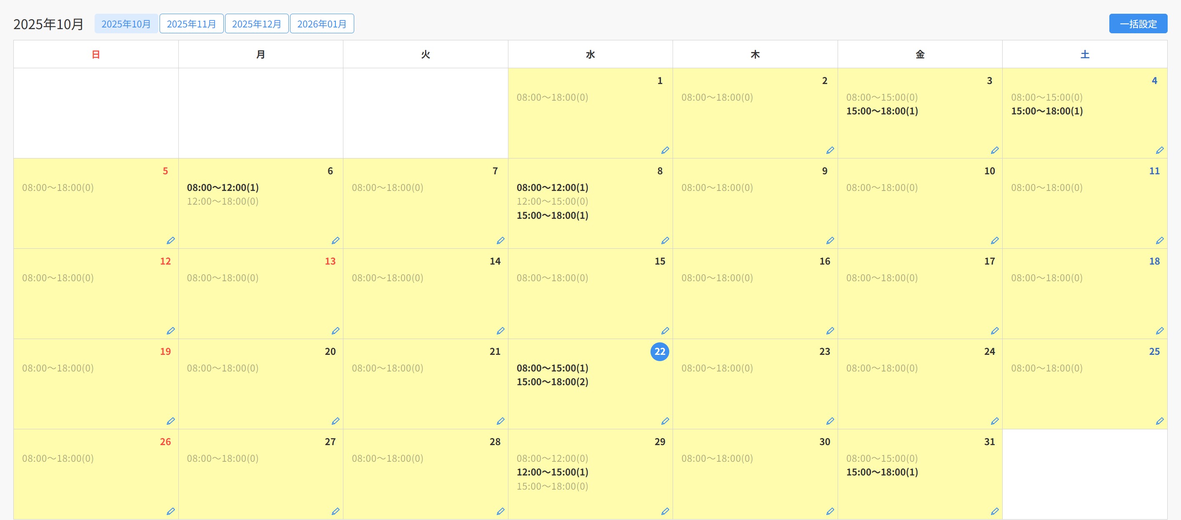Open the 2025年12月 month tab
This screenshot has width=1181, height=520.
point(256,24)
